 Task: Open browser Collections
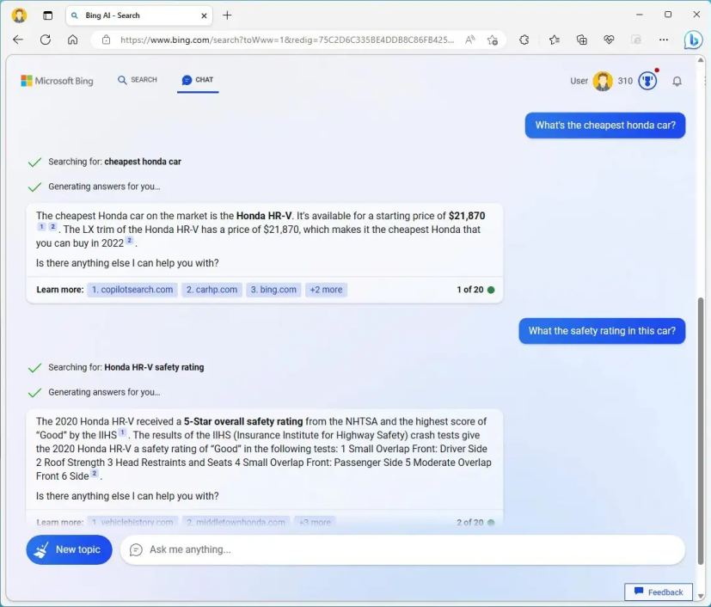[x=582, y=40]
